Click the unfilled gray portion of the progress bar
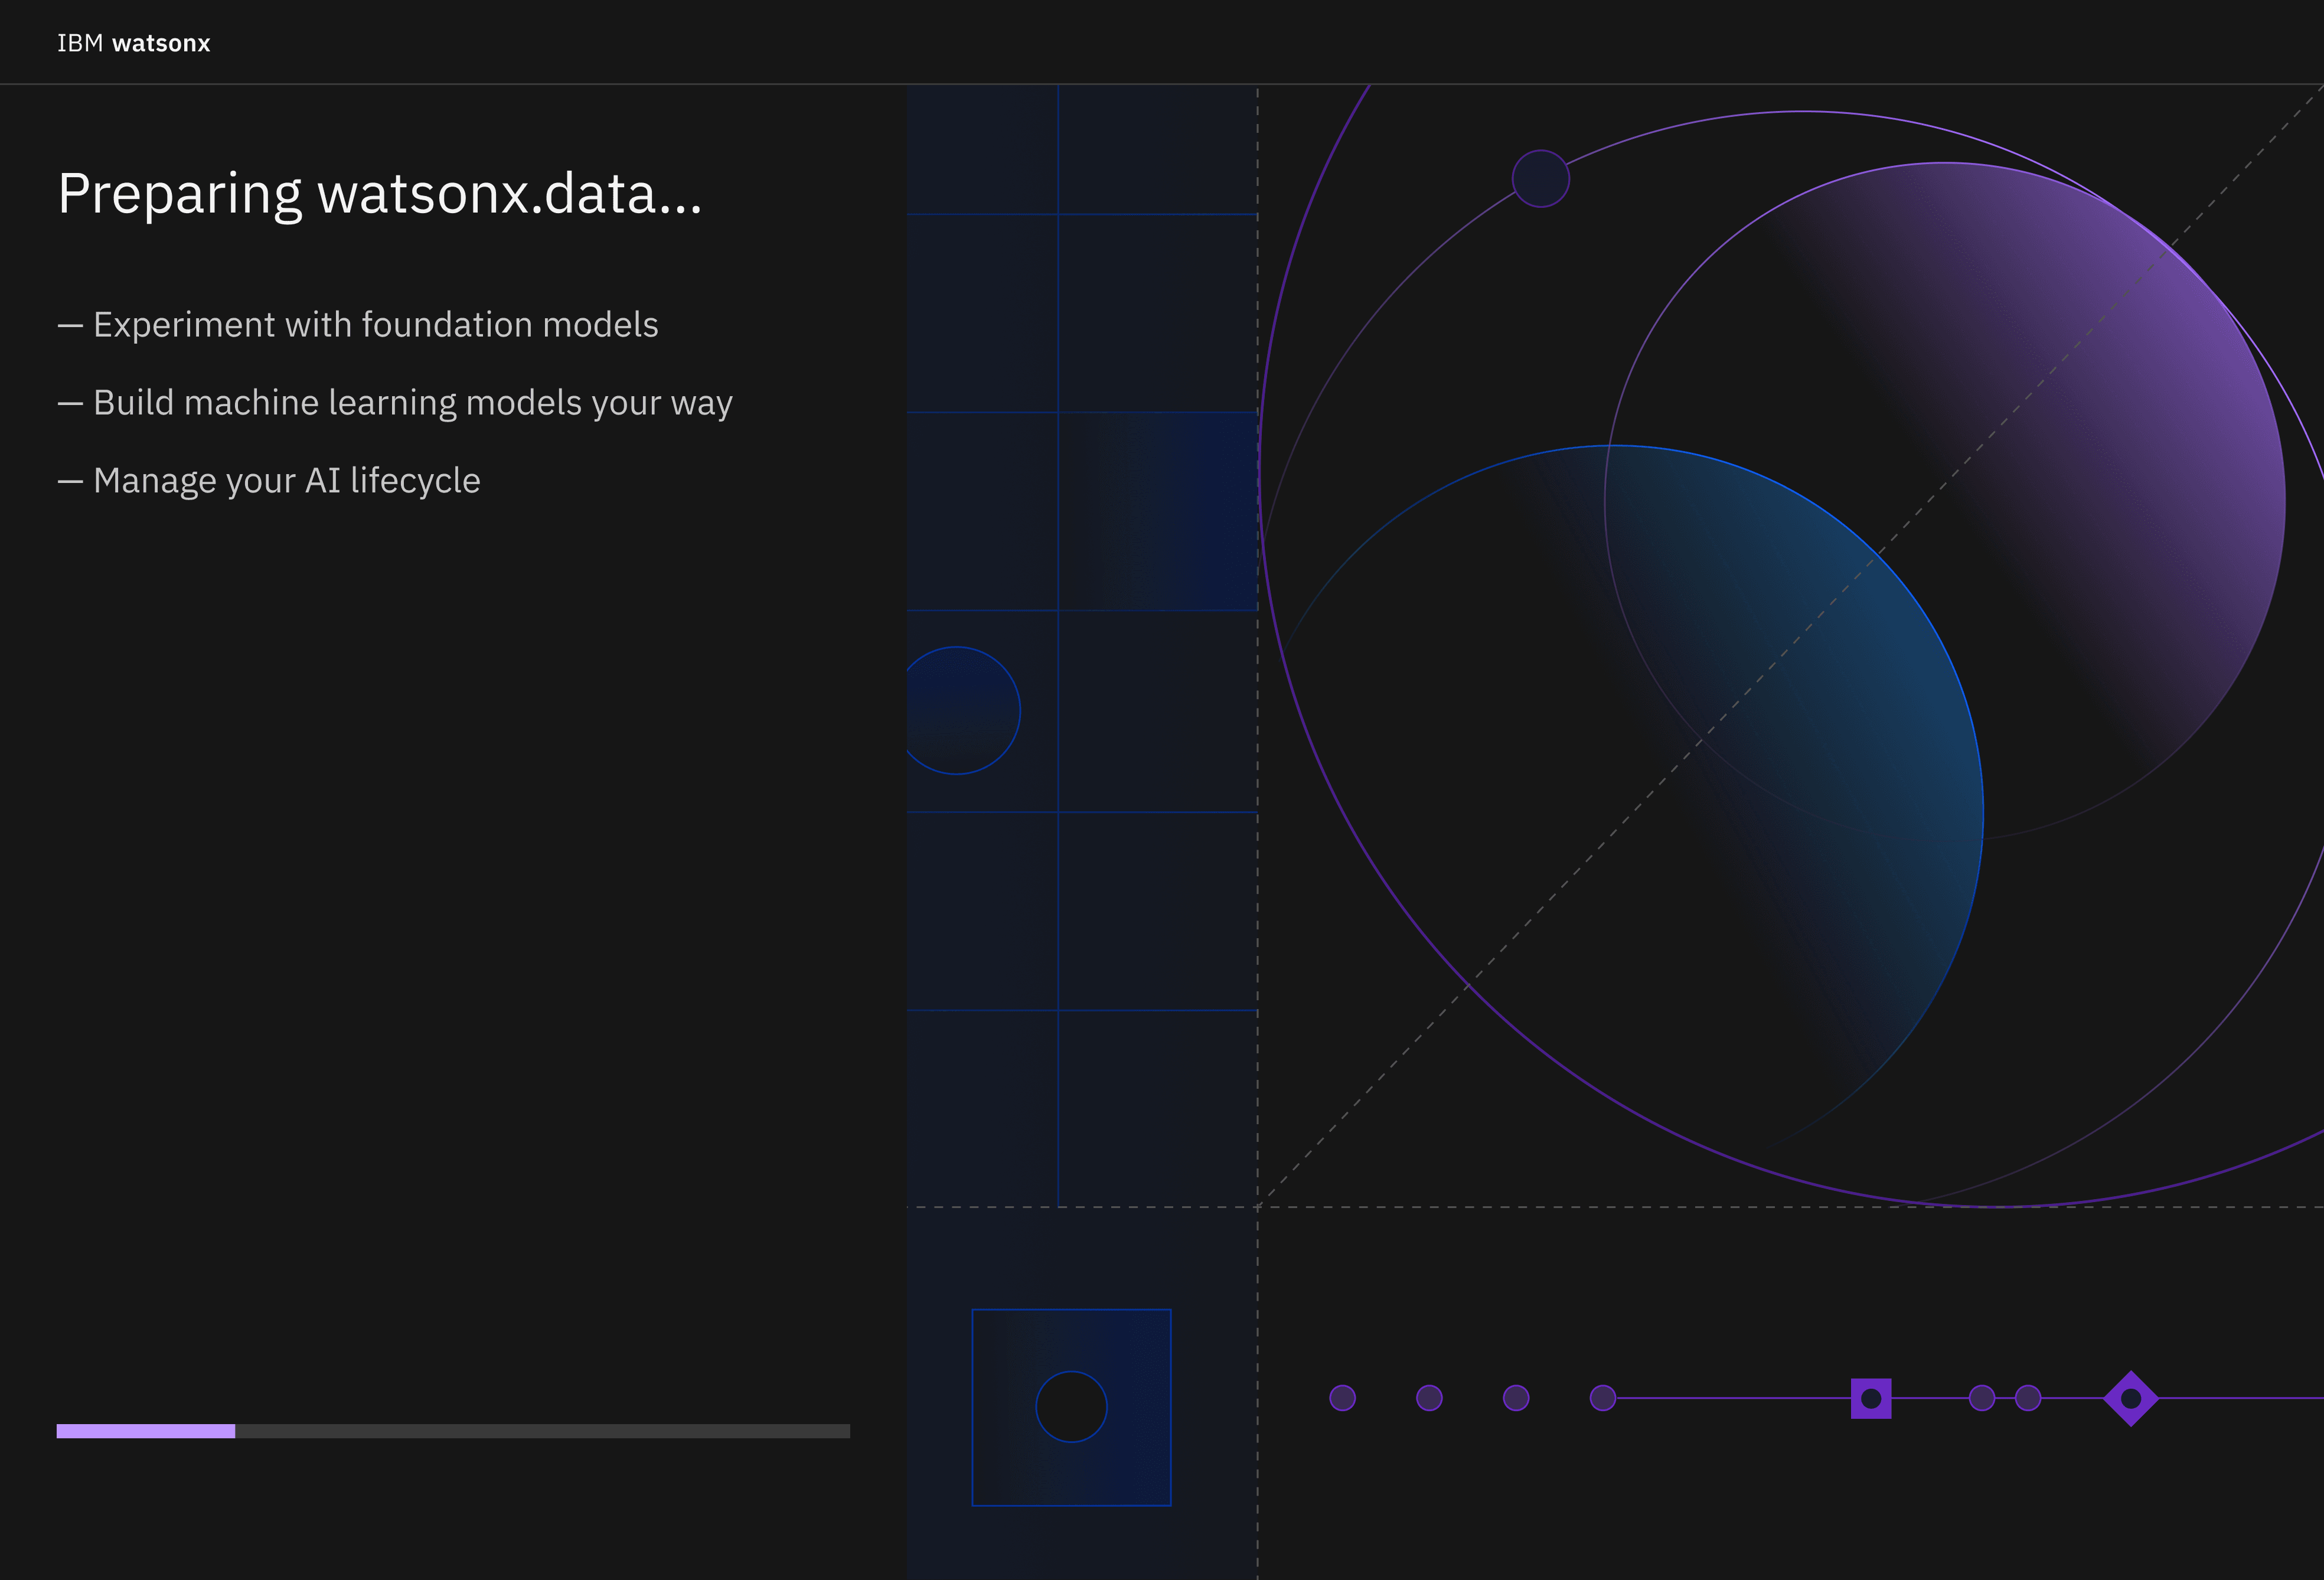2324x1580 pixels. pyautogui.click(x=542, y=1431)
